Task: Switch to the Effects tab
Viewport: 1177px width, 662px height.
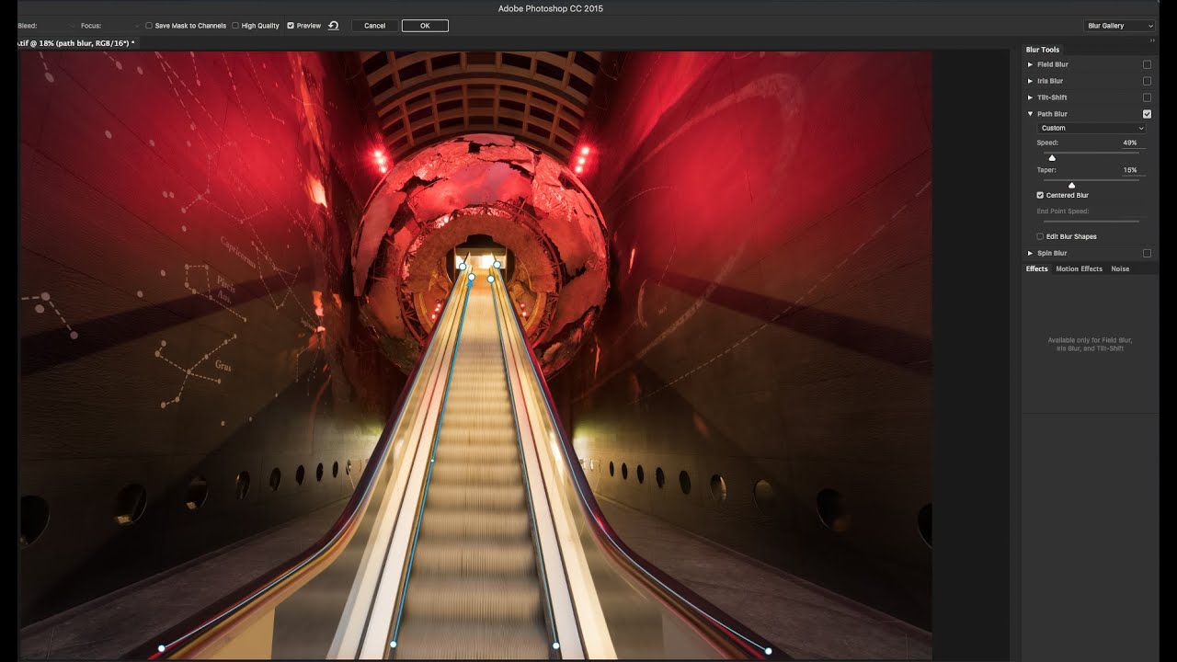Action: click(1037, 268)
